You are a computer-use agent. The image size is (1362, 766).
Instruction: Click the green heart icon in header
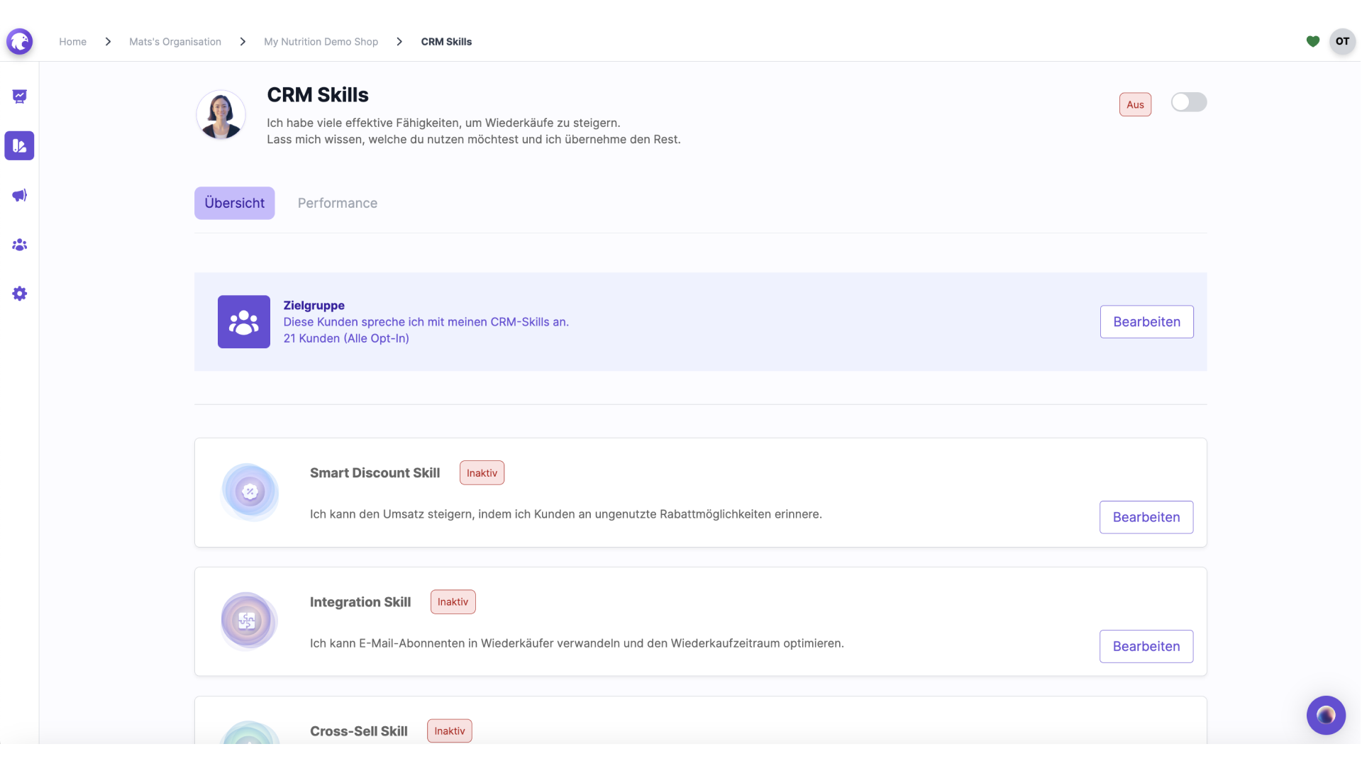point(1313,42)
